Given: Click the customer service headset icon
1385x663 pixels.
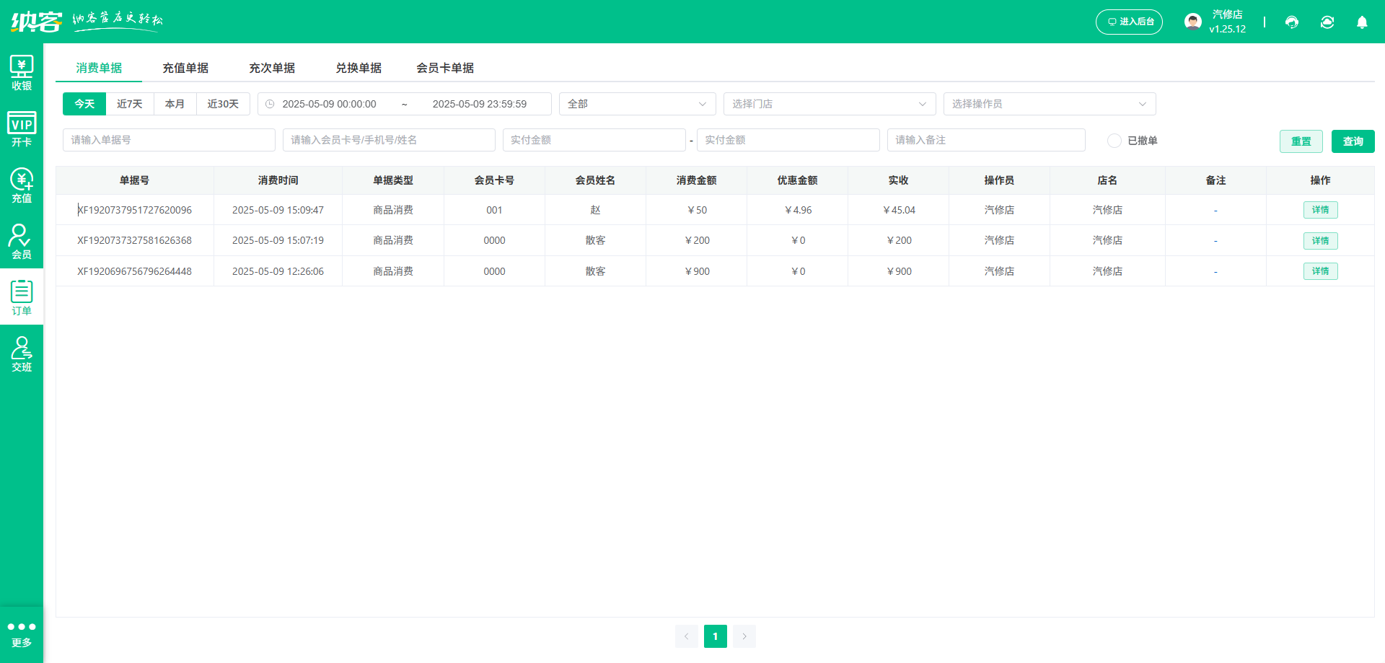Looking at the screenshot, I should [x=1292, y=22].
